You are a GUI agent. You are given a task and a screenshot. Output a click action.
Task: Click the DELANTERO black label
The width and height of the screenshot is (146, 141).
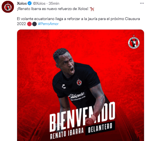100,128
